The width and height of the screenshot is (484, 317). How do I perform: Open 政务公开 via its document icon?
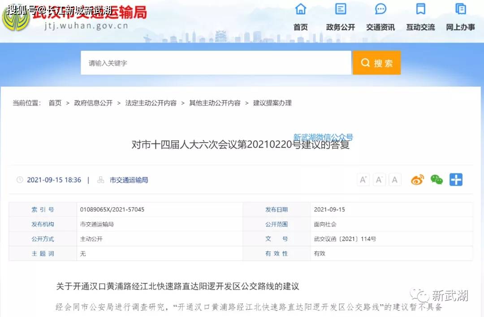point(340,9)
